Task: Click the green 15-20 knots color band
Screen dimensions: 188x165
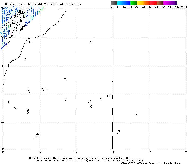Action: [x=134, y=3]
